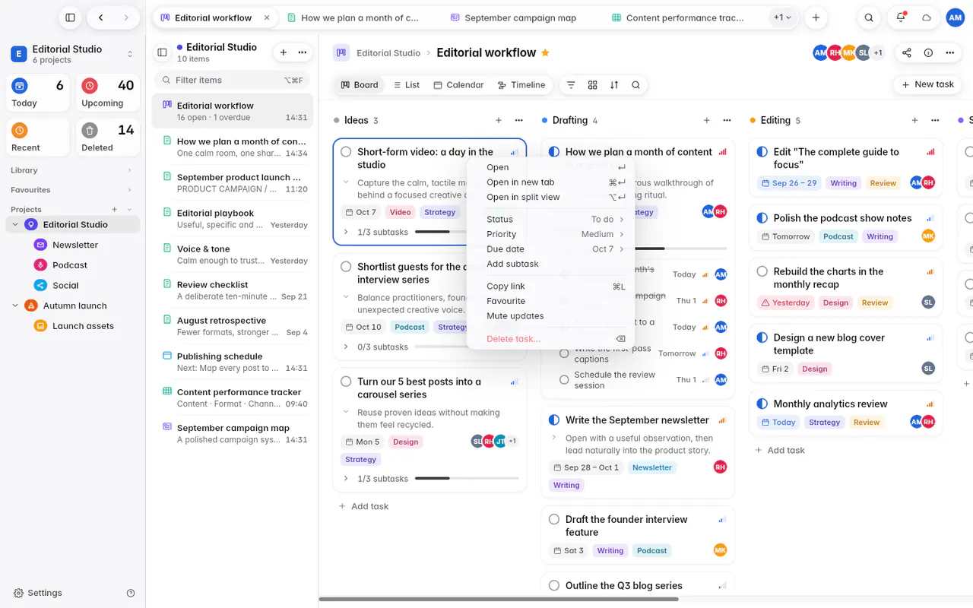The width and height of the screenshot is (973, 608).
Task: Collapse the Autumn launch project tree
Action: click(15, 306)
